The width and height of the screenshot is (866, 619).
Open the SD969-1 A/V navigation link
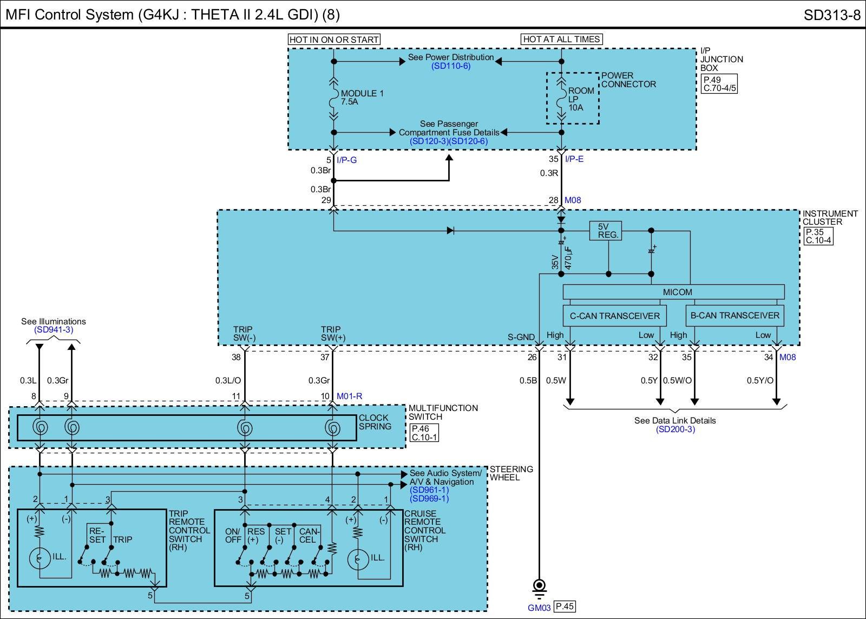(429, 499)
